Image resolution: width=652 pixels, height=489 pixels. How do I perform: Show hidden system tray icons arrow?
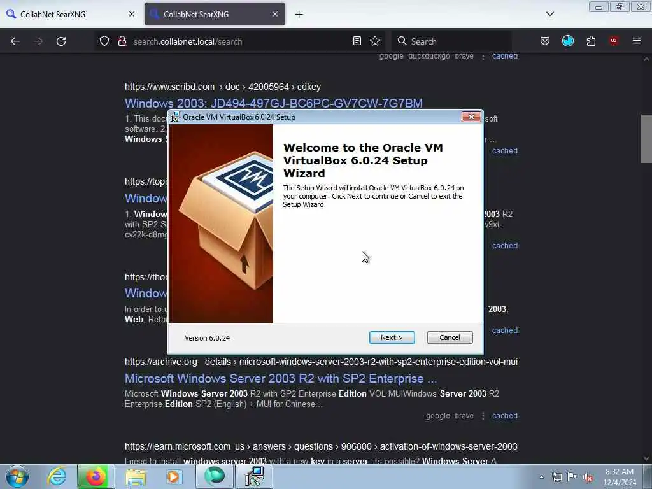[x=541, y=478]
